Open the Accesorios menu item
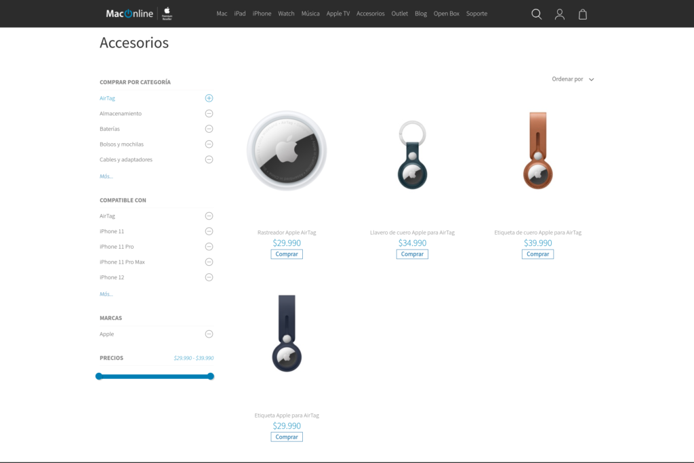 (370, 14)
